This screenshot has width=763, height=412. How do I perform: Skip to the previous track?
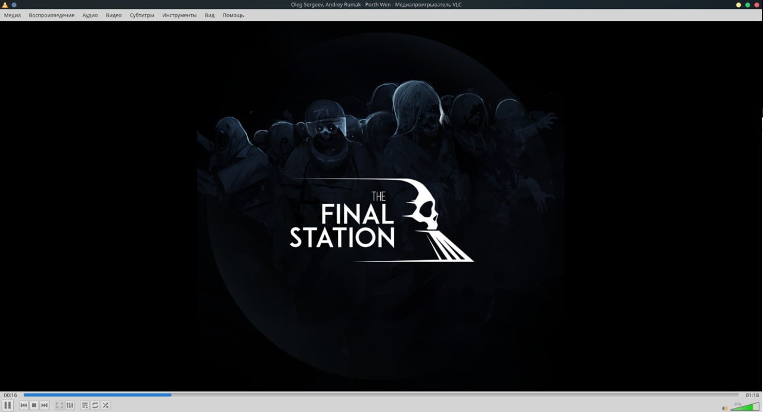(24, 405)
